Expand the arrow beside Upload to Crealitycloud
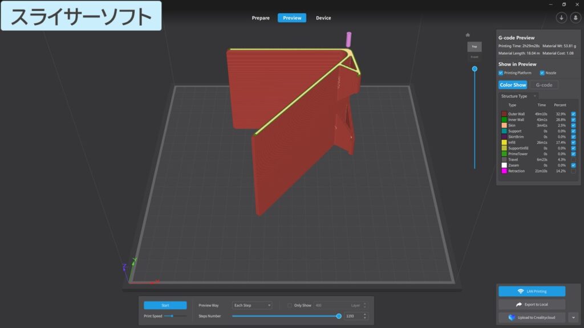Screen dimensions: 584x328 point(573,317)
